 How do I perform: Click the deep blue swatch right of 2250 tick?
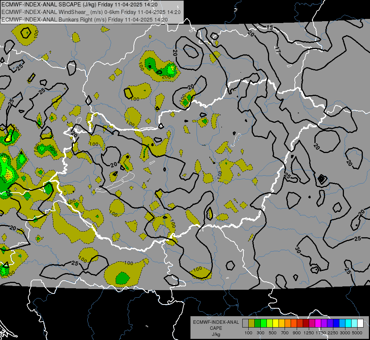pos(336,323)
